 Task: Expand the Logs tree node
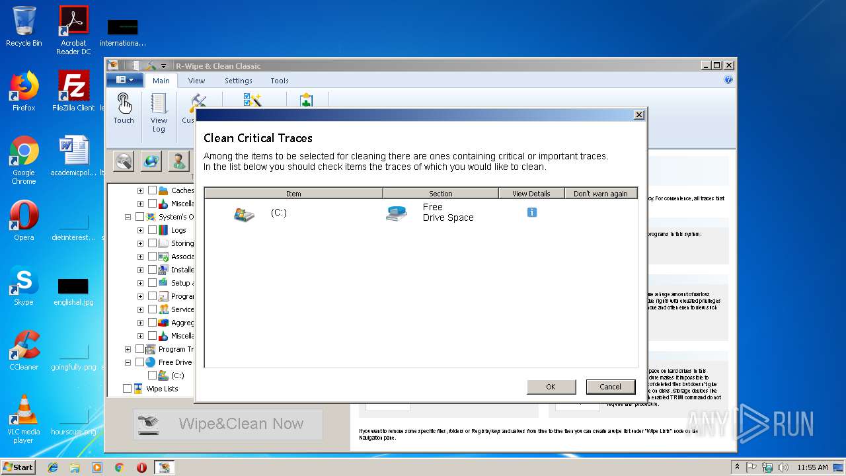[x=140, y=230]
